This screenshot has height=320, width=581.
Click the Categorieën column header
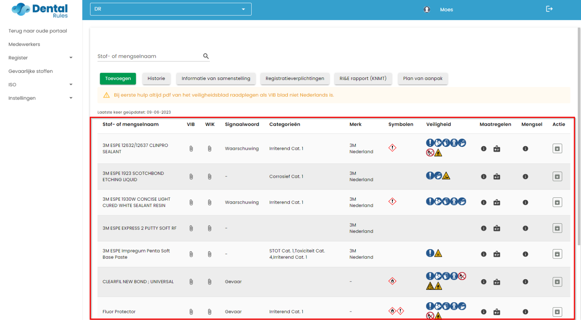click(x=285, y=124)
